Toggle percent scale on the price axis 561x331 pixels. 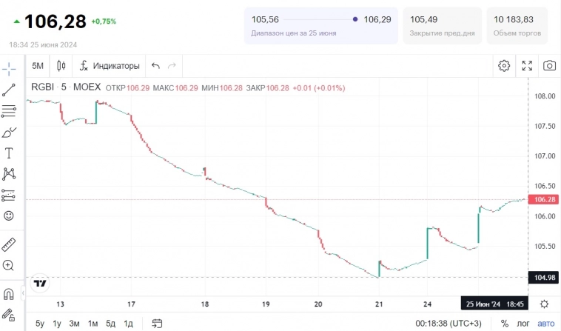(x=505, y=324)
